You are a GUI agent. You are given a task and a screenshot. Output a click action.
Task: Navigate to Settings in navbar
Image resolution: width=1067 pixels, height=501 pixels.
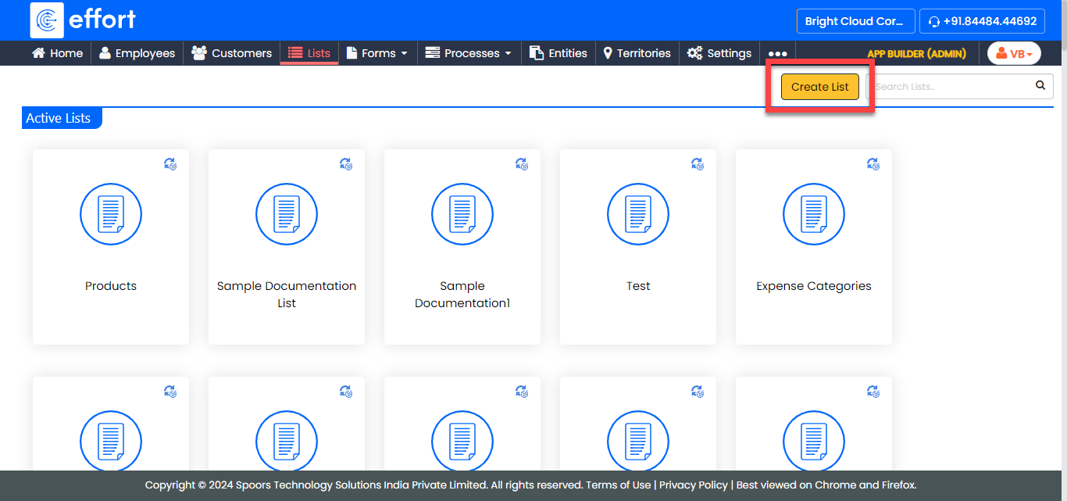click(719, 53)
